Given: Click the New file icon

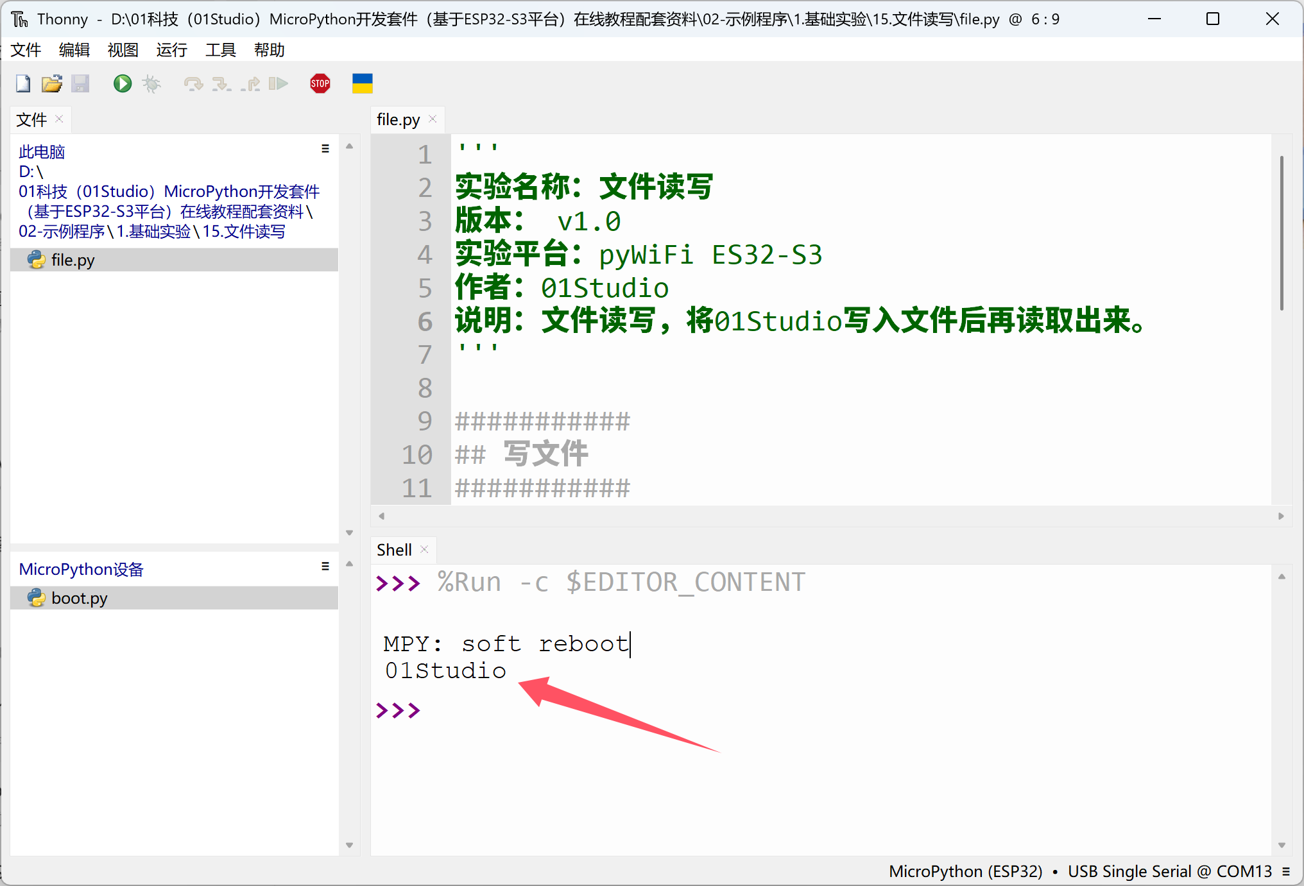Looking at the screenshot, I should coord(23,84).
